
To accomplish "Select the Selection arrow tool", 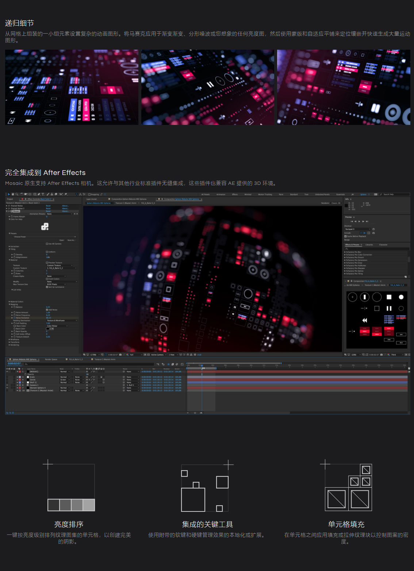I will (x=9, y=194).
